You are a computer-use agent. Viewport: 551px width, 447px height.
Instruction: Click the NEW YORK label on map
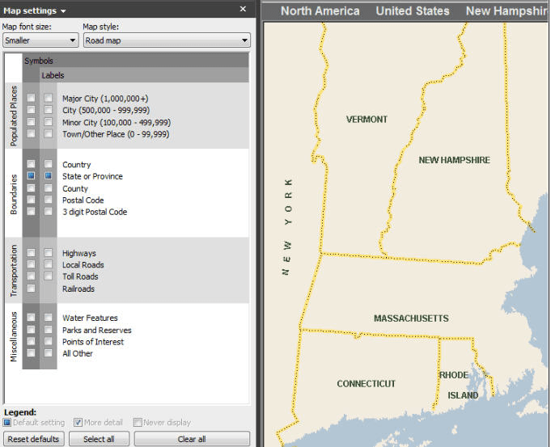287,227
